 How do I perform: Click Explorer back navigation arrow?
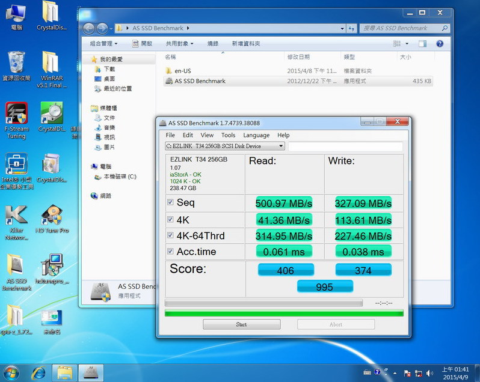pyautogui.click(x=89, y=29)
